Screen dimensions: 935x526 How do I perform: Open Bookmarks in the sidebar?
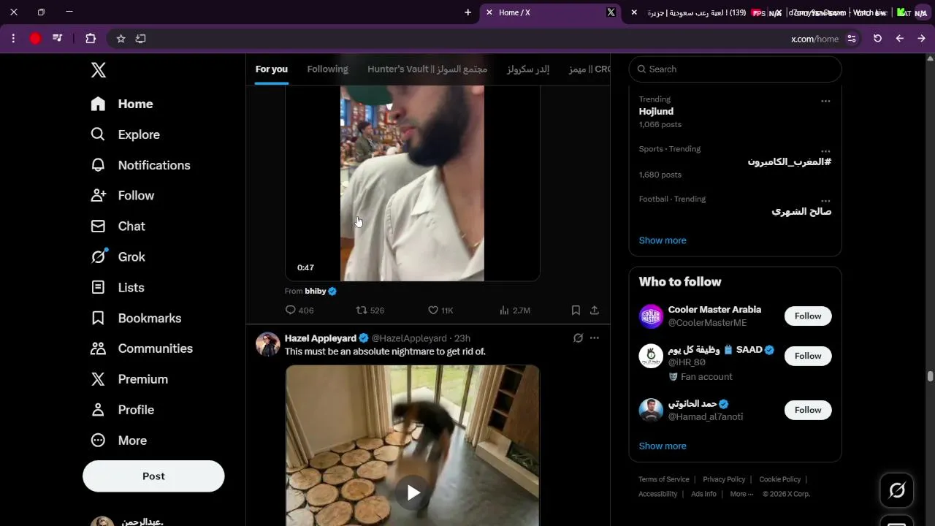tap(136, 319)
